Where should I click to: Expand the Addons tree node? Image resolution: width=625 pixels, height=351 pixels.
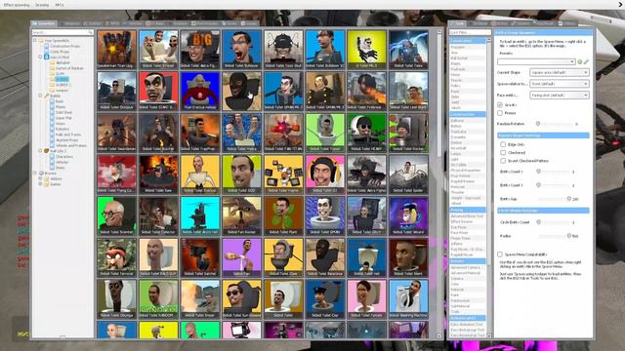[x=40, y=178]
